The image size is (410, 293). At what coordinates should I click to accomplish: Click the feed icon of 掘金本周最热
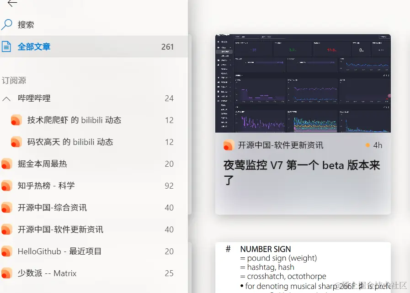coord(6,164)
